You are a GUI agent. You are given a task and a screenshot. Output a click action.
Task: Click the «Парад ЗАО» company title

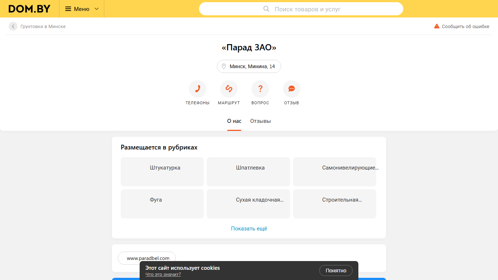pyautogui.click(x=249, y=48)
